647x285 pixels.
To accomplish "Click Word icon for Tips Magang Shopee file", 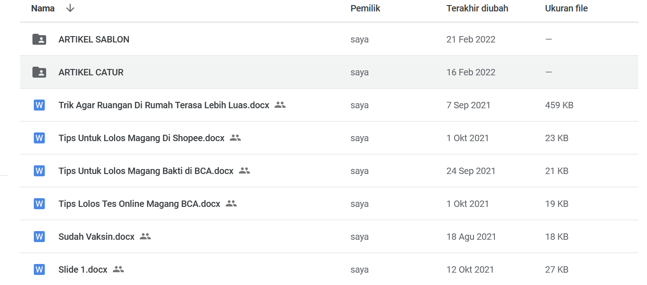I will coord(39,138).
